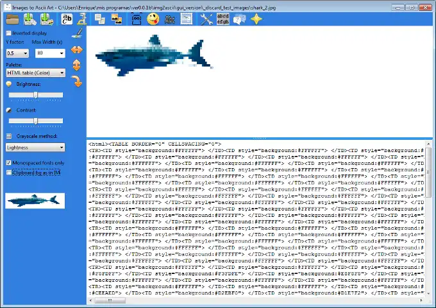Click the 'abcd efgh' character grid icon
The image size is (436, 308).
pos(223,19)
